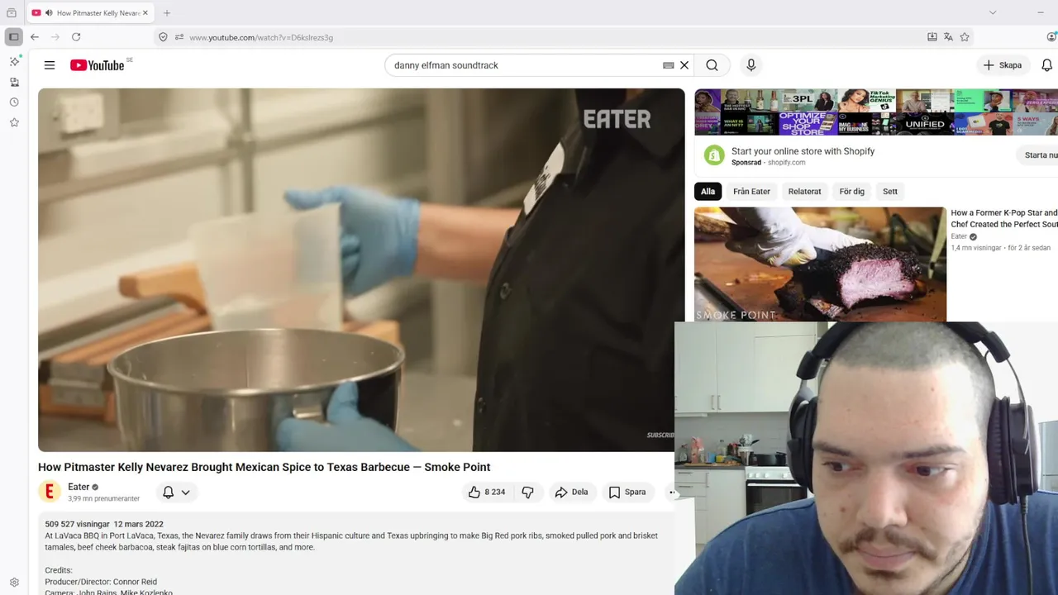Screen dimensions: 1058x595
Task: Dislike the video with thumbs down
Action: [x=527, y=493]
